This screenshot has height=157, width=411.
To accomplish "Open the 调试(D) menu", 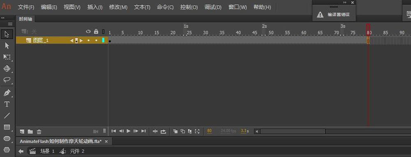I will (213, 7).
